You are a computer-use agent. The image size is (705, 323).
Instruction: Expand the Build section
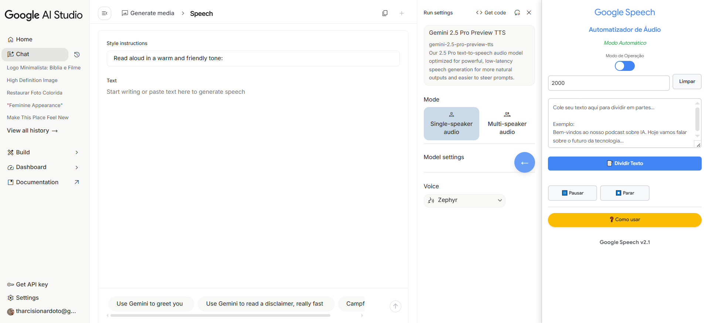click(x=44, y=152)
